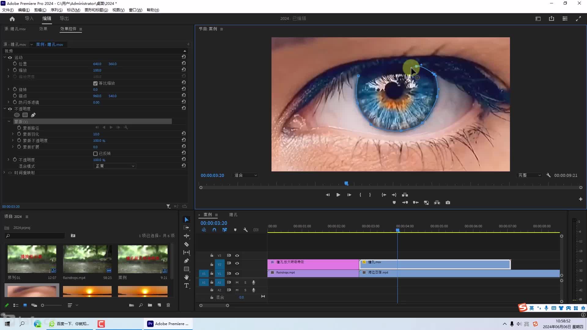This screenshot has width=587, height=330.
Task: Click filter properties funnel icon
Action: [x=168, y=207]
